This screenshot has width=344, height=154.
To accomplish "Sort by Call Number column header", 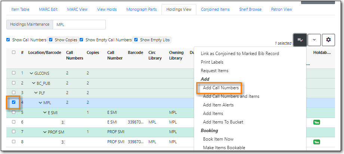I will click(115, 55).
